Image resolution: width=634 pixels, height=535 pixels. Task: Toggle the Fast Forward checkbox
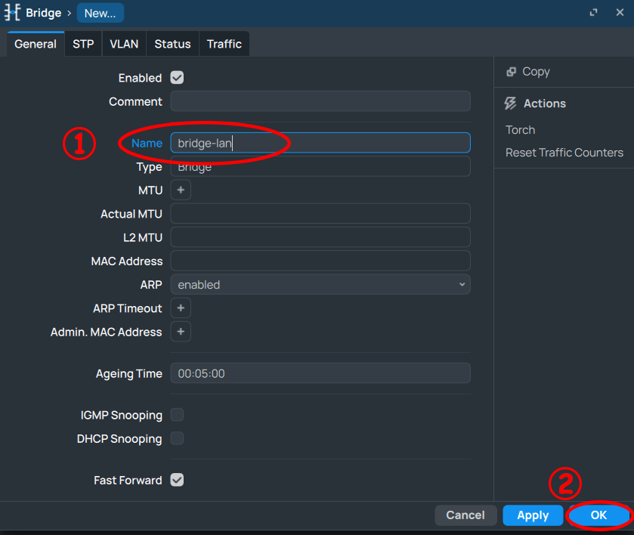tap(177, 480)
